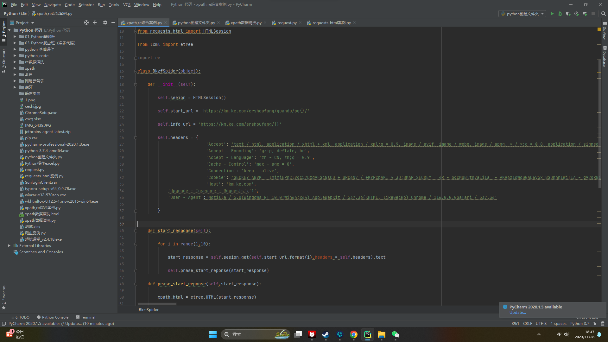Image resolution: width=608 pixels, height=342 pixels.
Task: Expand the 网易云音乐 folder
Action: (15, 81)
